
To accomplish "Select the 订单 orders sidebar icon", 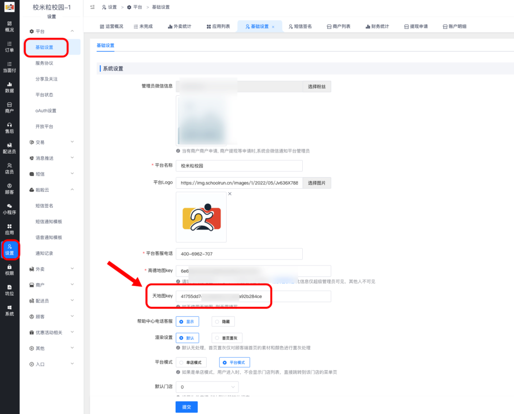I will [x=9, y=47].
